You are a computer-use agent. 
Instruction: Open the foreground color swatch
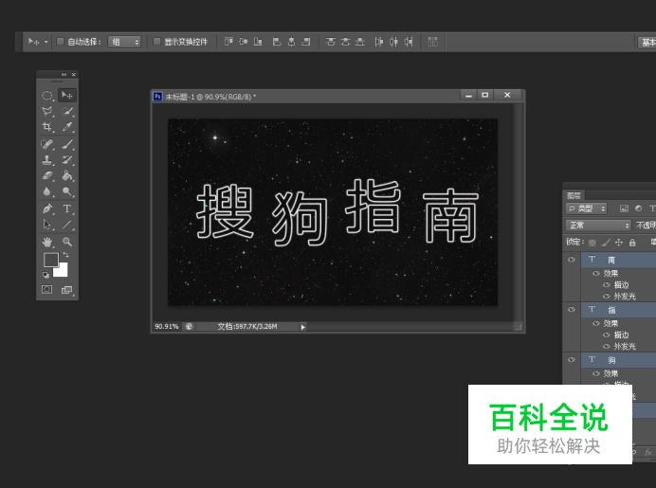pyautogui.click(x=50, y=260)
